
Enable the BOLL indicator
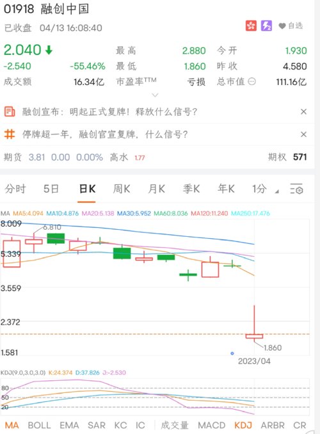tap(39, 425)
